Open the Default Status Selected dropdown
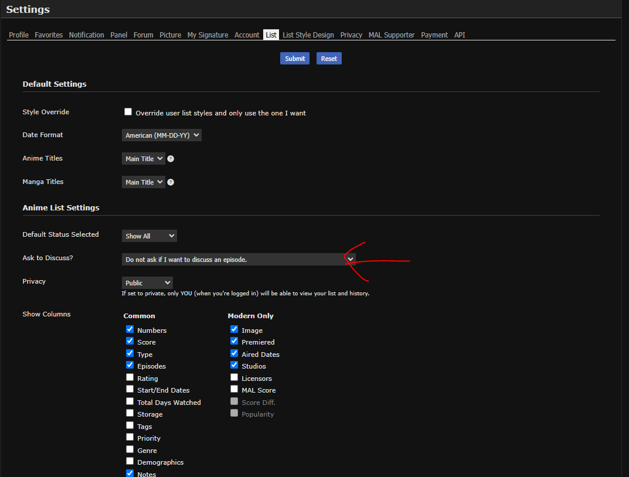The image size is (629, 477). [149, 236]
